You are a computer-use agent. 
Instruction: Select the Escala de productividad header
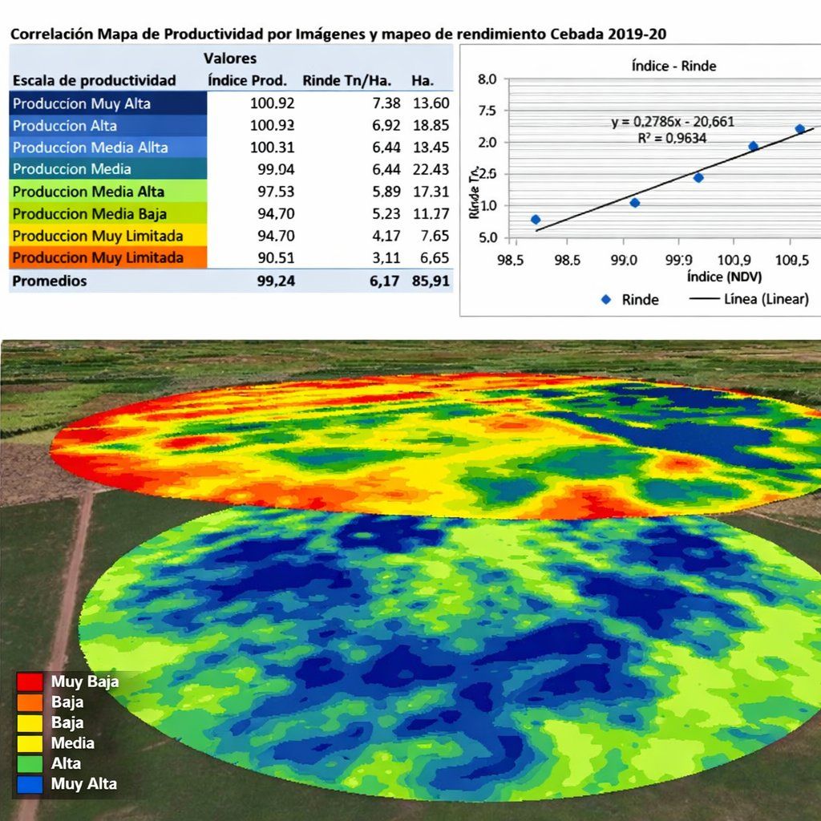click(94, 81)
